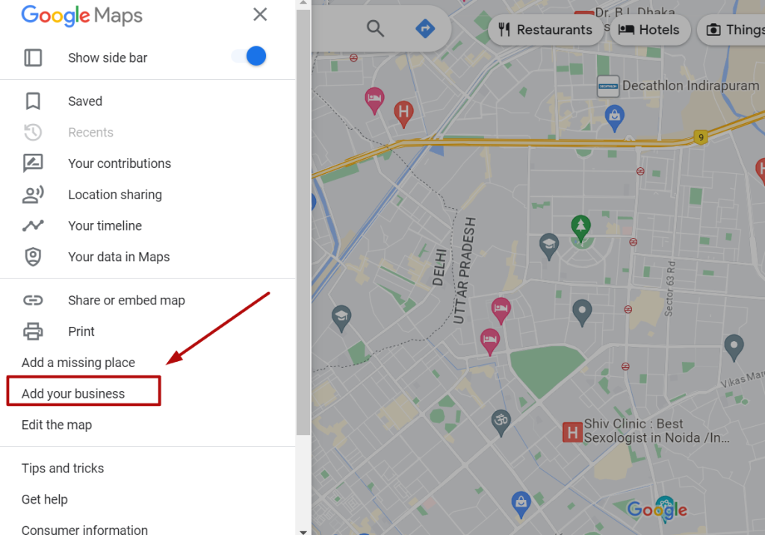Select the Your timeline icon
This screenshot has width=765, height=535.
[x=33, y=225]
